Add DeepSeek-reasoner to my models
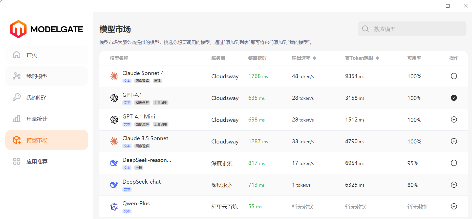 point(454,163)
